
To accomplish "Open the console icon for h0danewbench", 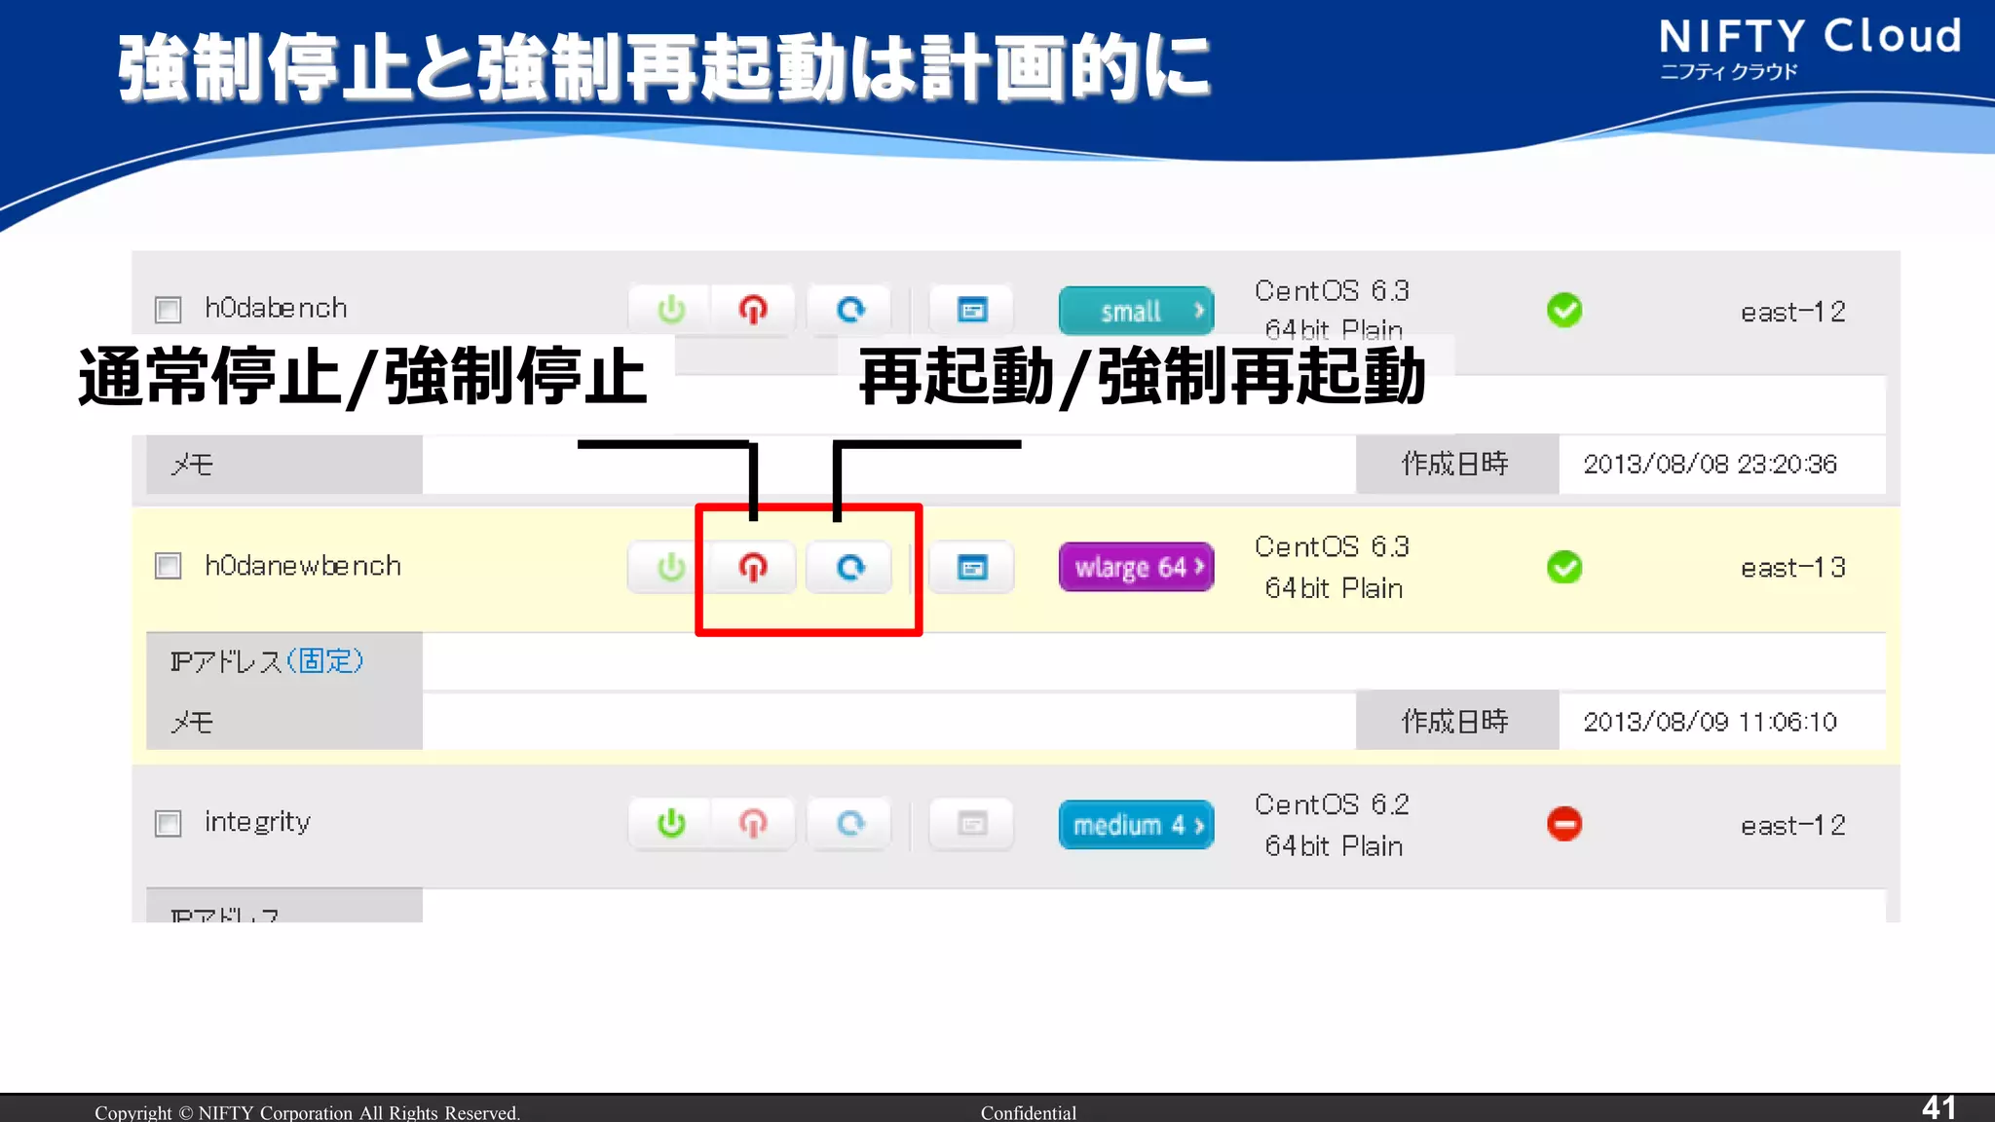I will click(x=972, y=568).
